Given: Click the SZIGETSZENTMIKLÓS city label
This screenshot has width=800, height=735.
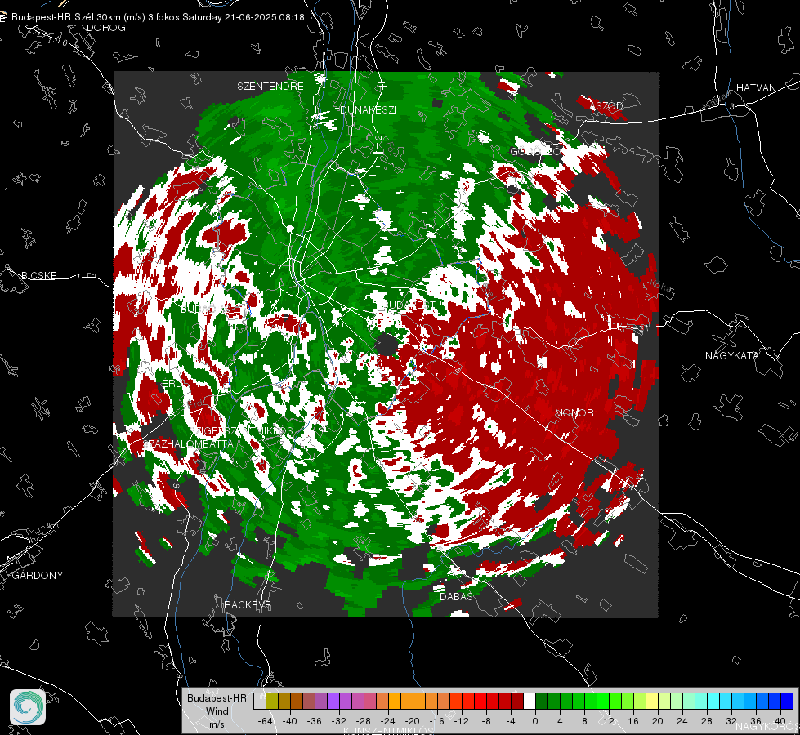Looking at the screenshot, I should point(241,431).
